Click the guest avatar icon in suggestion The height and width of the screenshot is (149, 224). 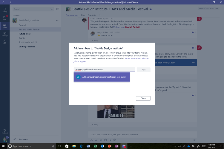pos(78,77)
